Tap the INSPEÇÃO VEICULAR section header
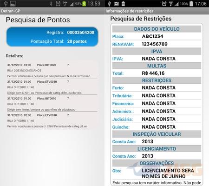This screenshot has height=186, width=209. 157,134
